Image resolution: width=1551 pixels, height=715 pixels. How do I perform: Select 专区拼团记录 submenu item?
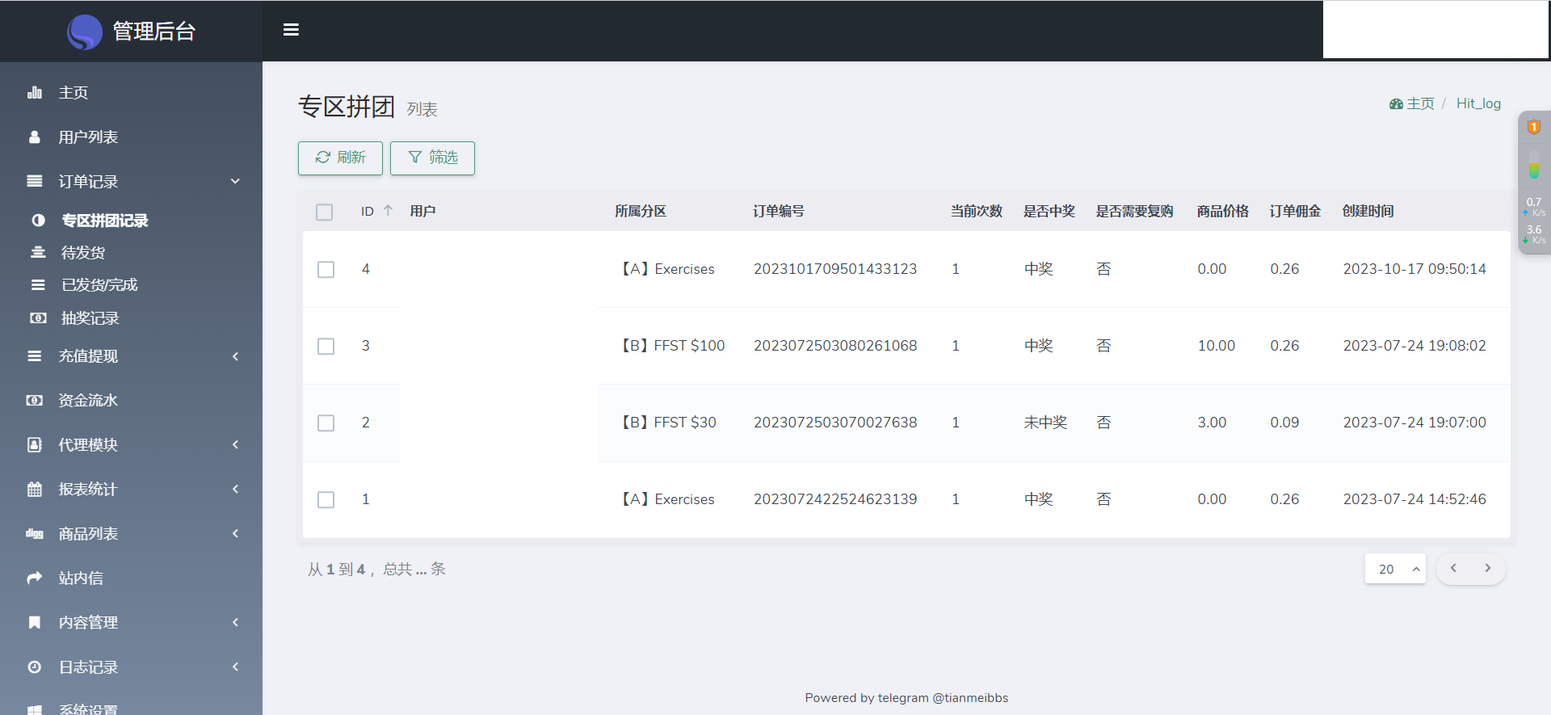pos(105,221)
